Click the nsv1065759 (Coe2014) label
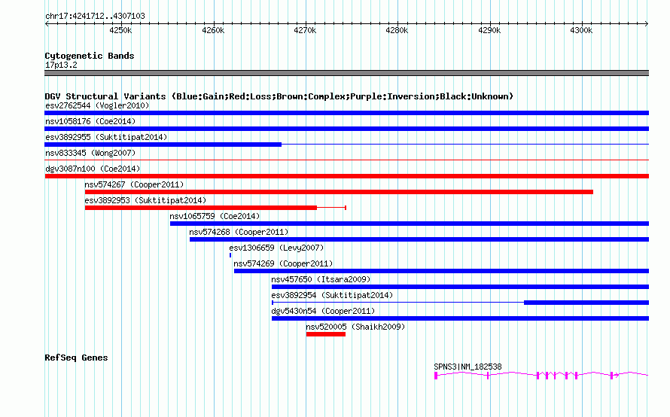This screenshot has width=670, height=417. pos(215,216)
